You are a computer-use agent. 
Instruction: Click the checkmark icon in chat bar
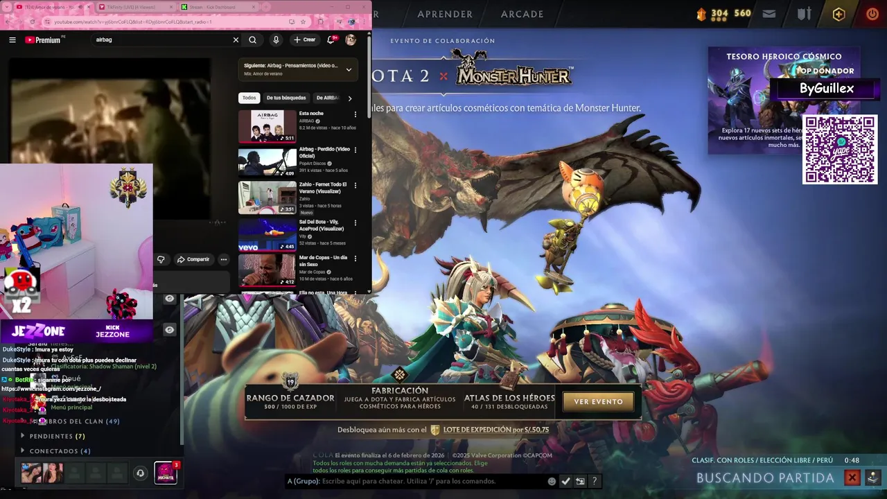[566, 481]
